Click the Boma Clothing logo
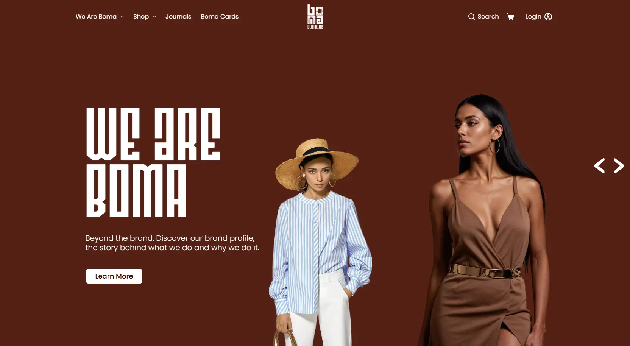Viewport: 630px width, 346px height. click(315, 17)
